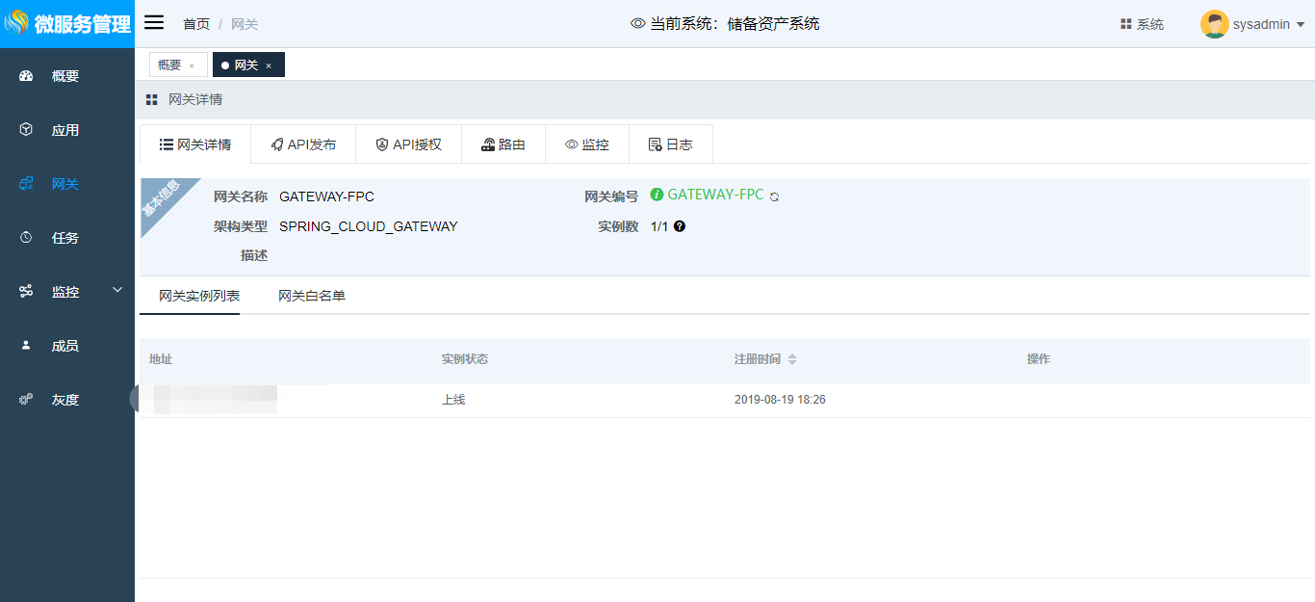Click the green GATEWAY-FPC gateway number
The height and width of the screenshot is (602, 1315).
click(715, 195)
